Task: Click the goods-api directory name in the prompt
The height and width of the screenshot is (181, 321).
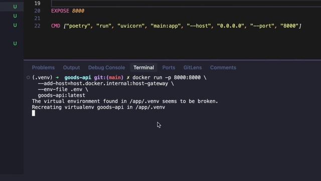Action: (78, 77)
